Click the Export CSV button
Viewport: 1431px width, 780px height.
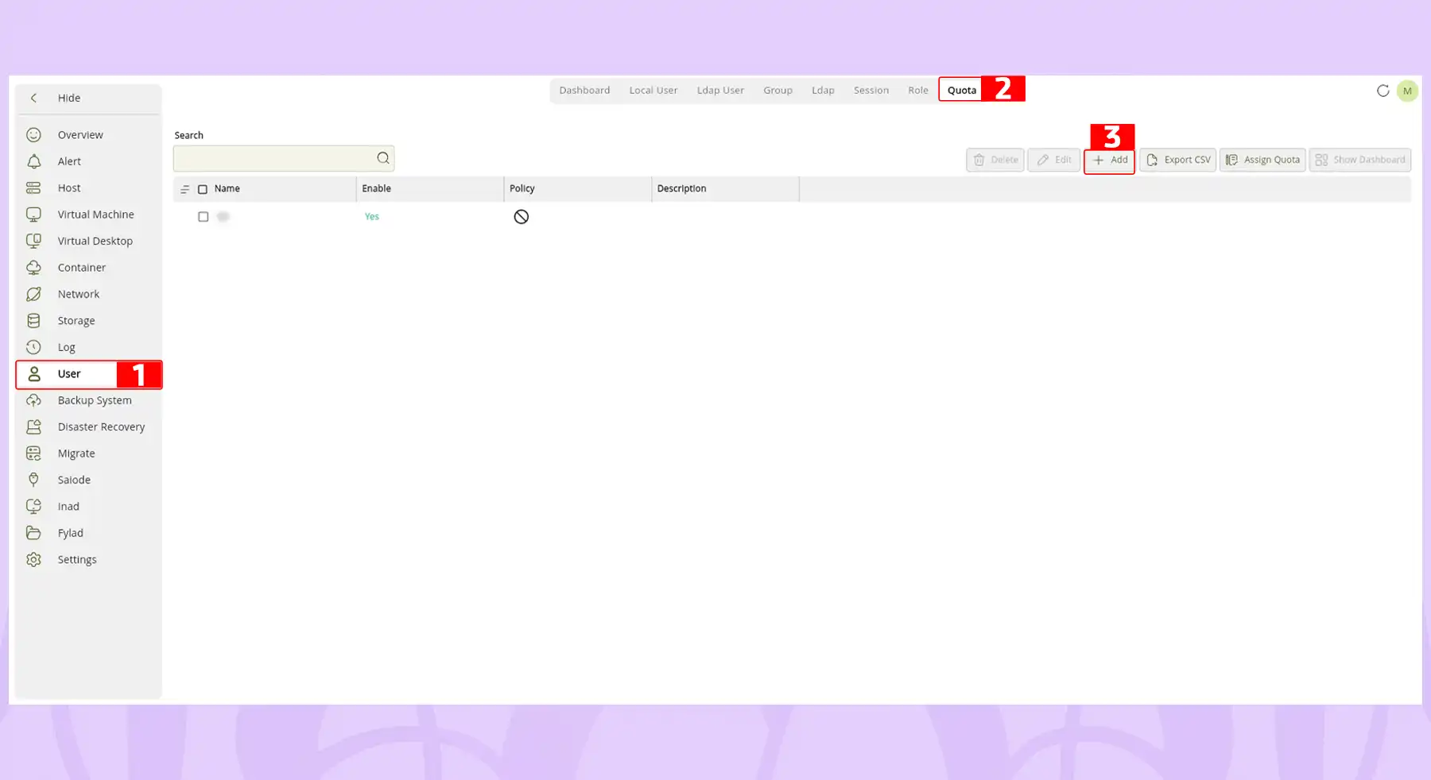1177,160
